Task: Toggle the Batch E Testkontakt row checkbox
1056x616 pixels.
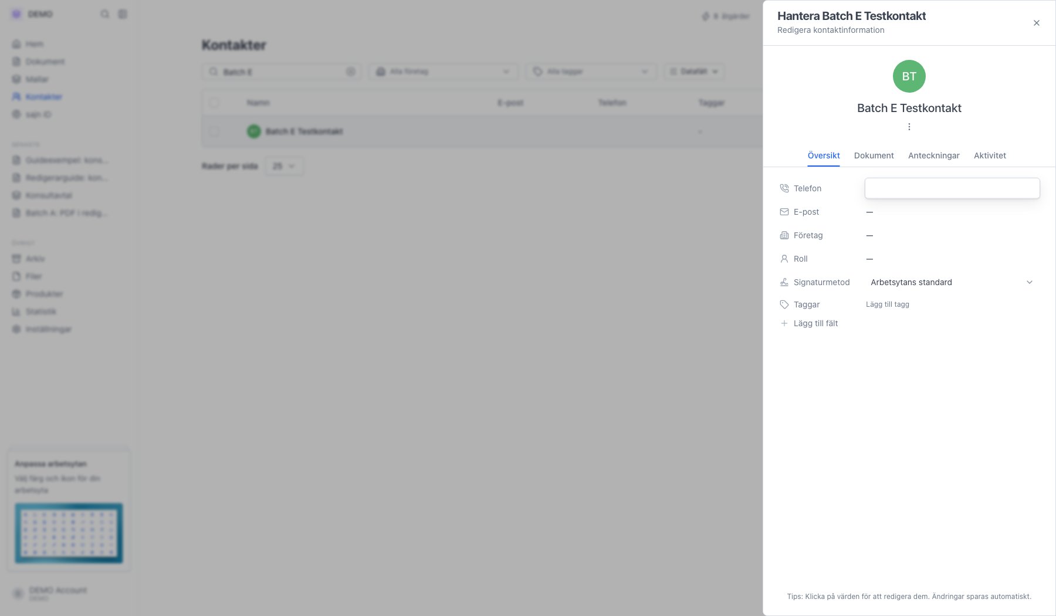Action: point(214,131)
